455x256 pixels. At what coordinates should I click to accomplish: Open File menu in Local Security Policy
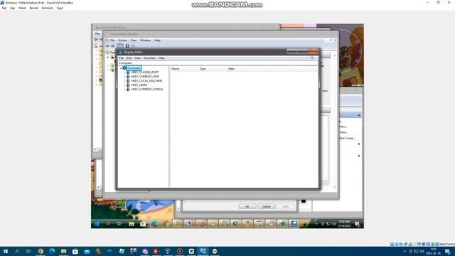(x=97, y=33)
